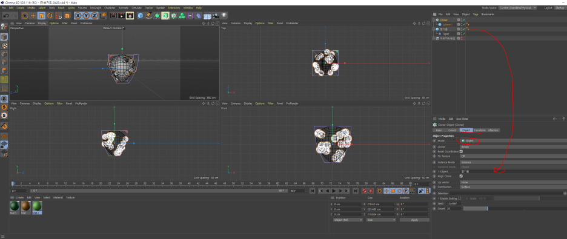567x239 pixels.
Task: Select the Taper object in Object Manager
Action: coord(446,33)
